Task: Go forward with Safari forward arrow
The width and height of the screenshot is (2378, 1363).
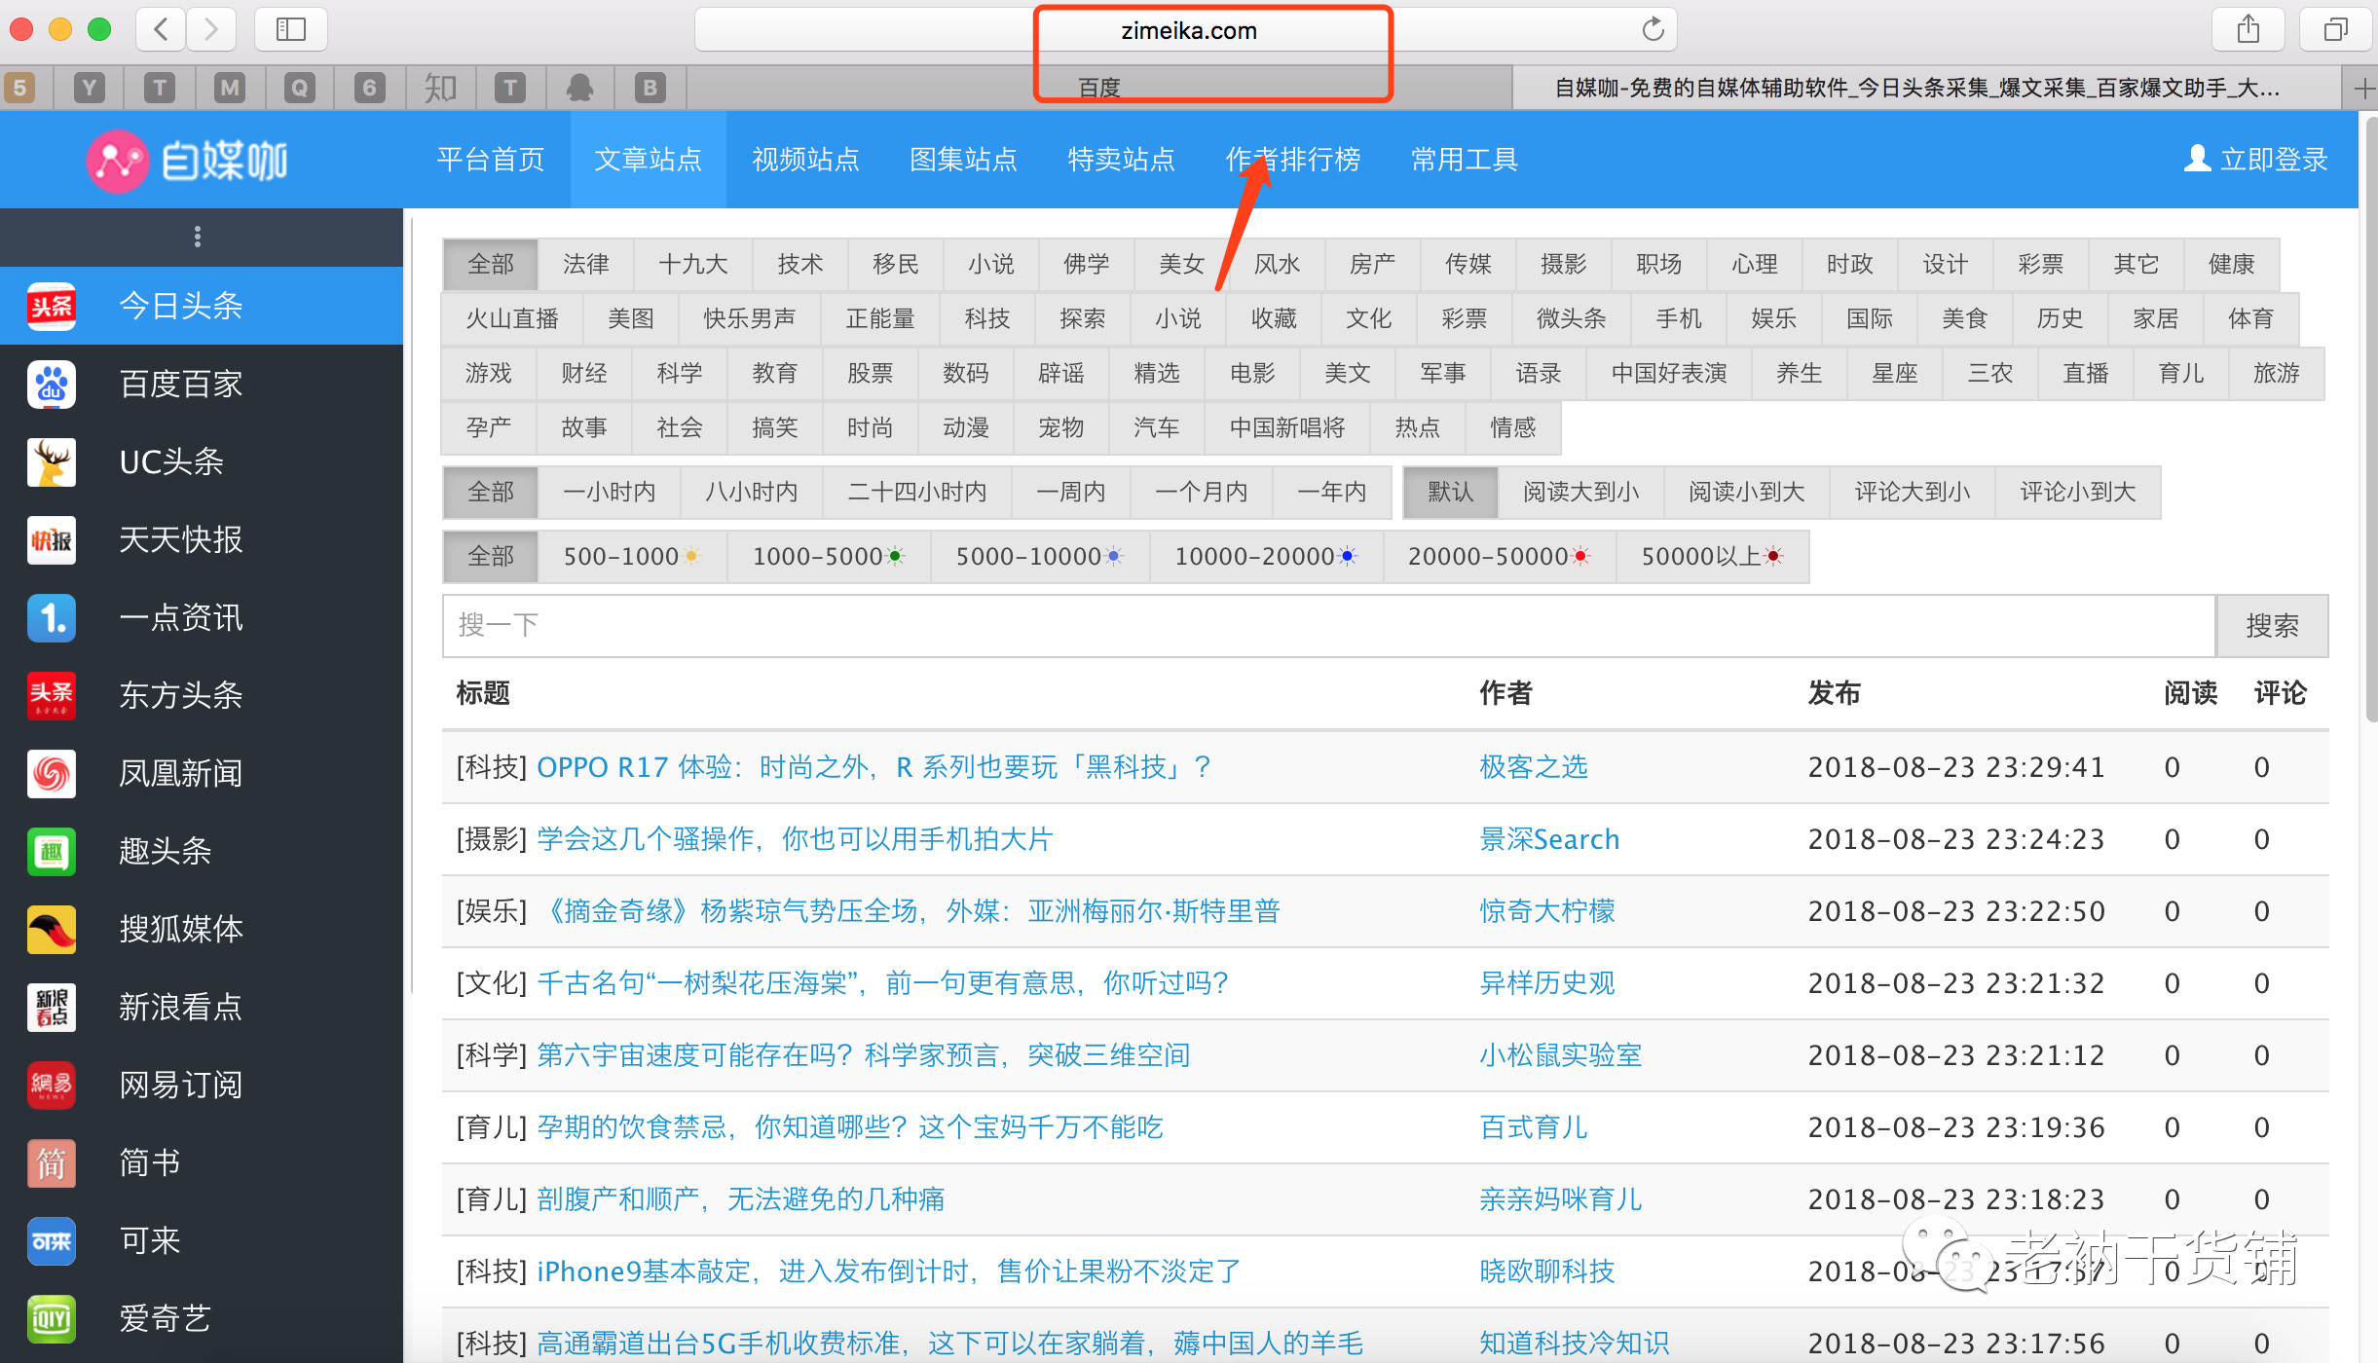Action: pos(211,29)
